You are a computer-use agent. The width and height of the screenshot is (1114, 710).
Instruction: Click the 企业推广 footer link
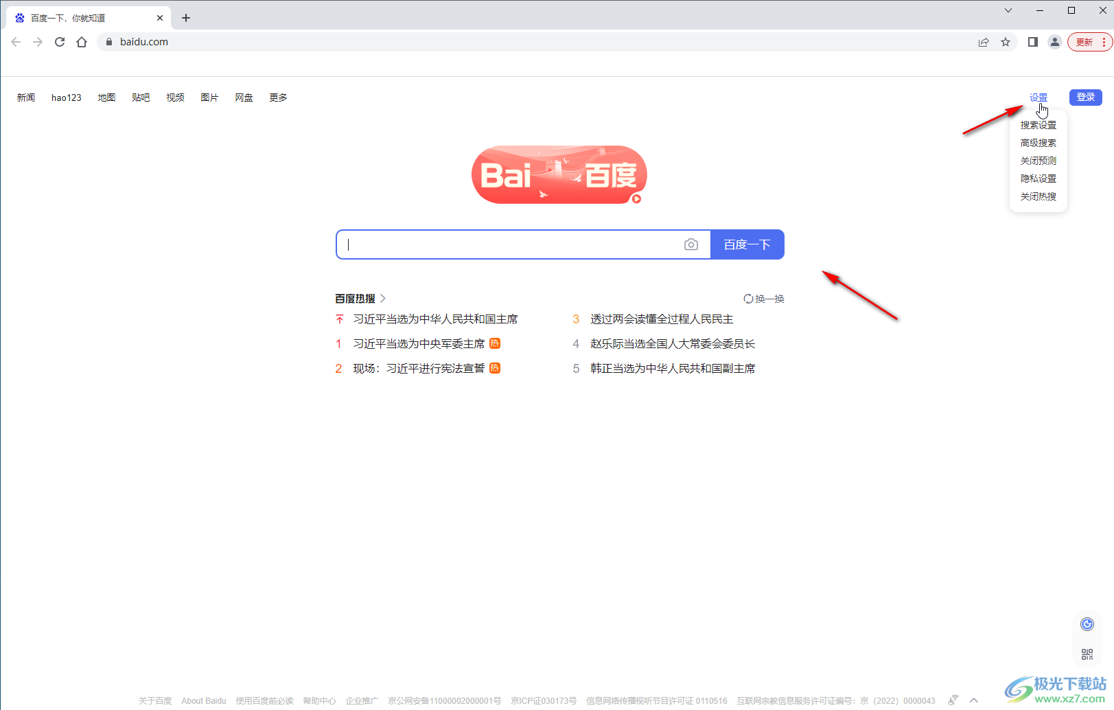(x=362, y=701)
